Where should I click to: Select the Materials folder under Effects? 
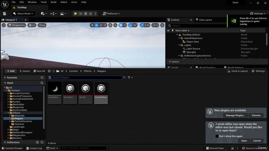(19, 116)
